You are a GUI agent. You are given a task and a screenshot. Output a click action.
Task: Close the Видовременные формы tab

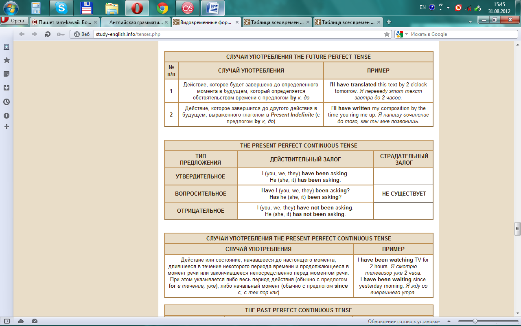pos(237,22)
